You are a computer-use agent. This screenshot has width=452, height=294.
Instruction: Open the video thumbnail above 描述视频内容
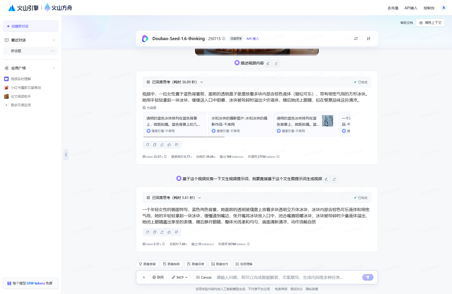[x=257, y=52]
